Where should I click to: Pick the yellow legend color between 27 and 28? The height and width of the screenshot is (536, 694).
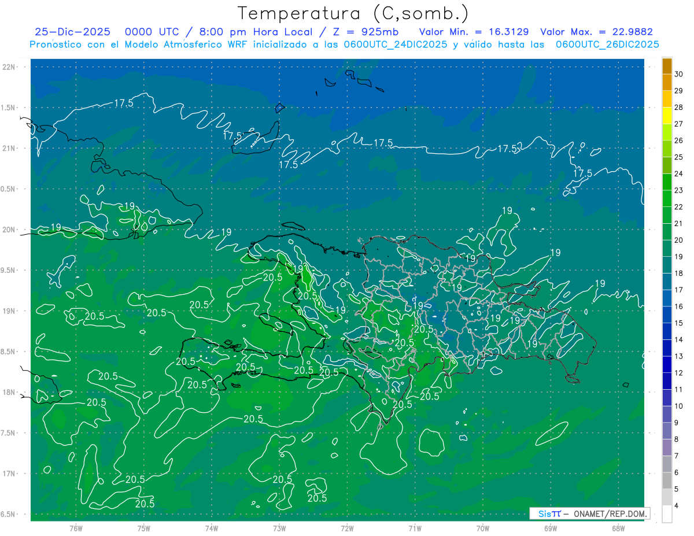(x=667, y=116)
